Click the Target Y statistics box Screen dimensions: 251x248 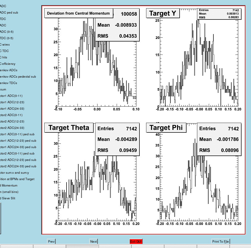(x=219, y=14)
